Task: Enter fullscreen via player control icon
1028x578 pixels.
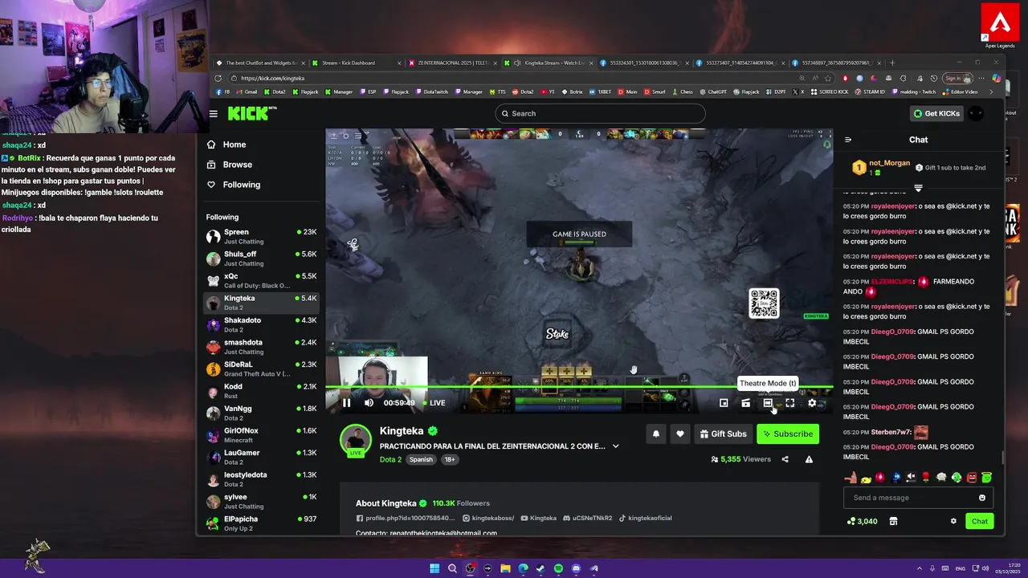Action: tap(790, 403)
